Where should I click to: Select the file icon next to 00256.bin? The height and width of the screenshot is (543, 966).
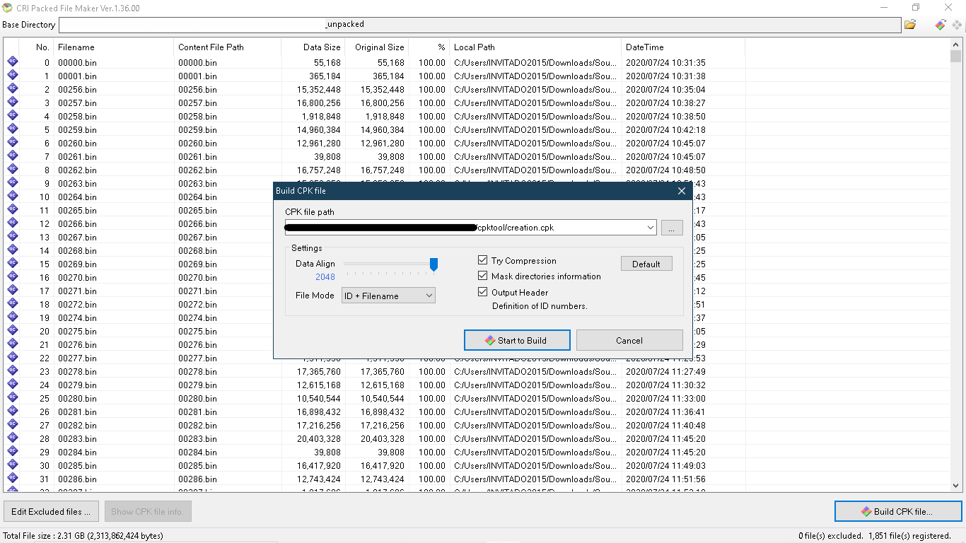coord(12,89)
